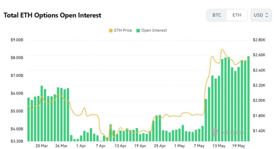
Task: Click the ETH price line peak near 13 May
Action: [x=222, y=49]
